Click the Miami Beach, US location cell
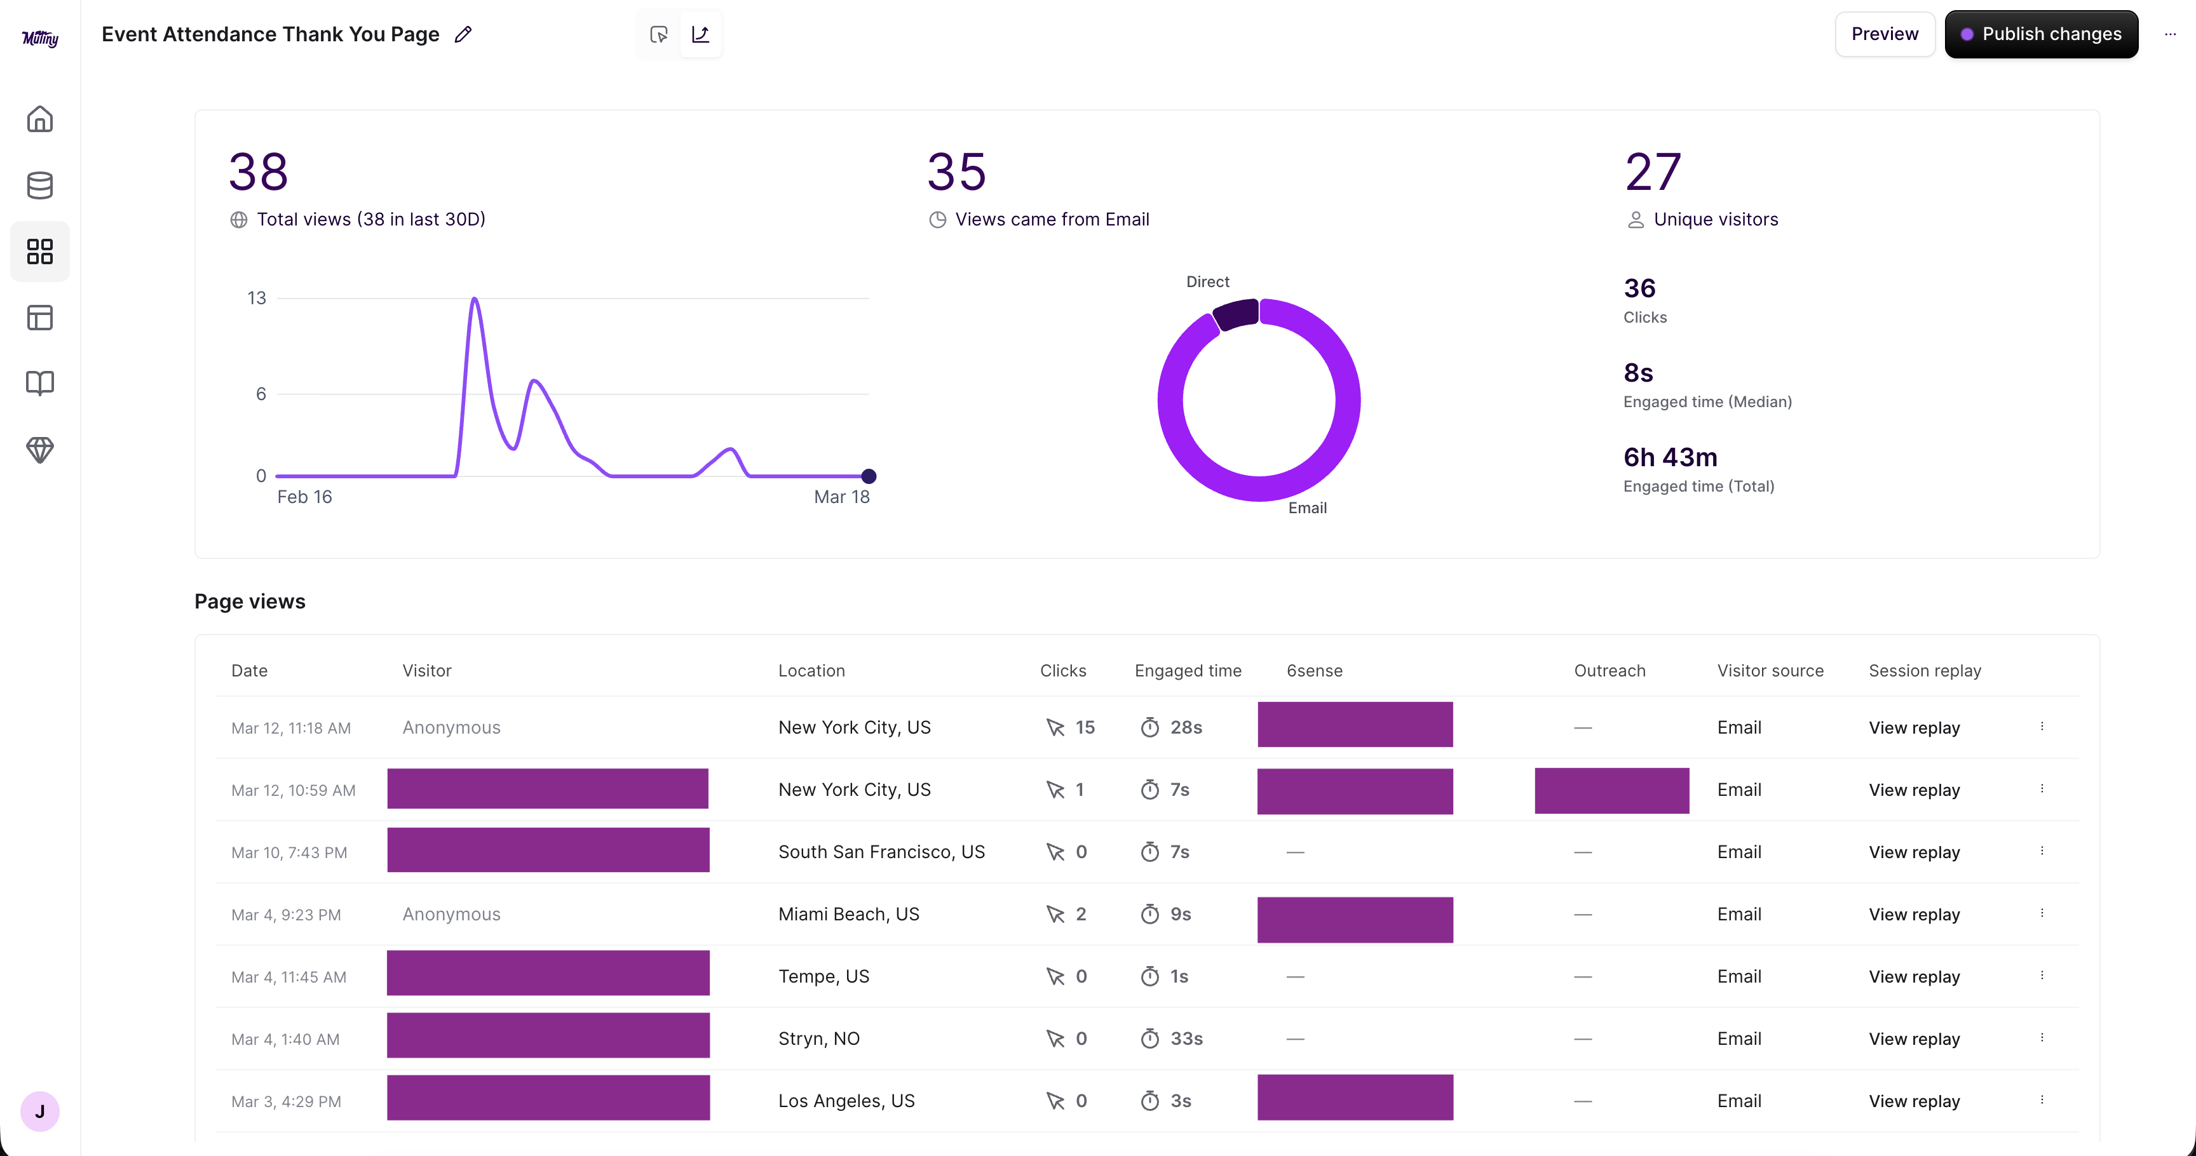2196x1156 pixels. [848, 914]
